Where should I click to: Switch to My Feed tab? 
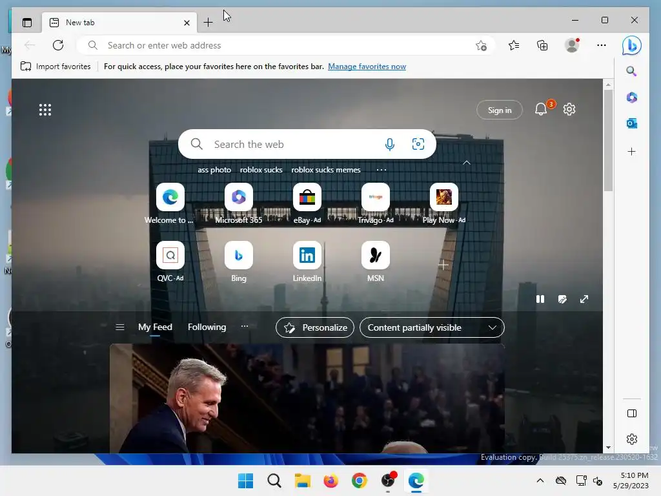[155, 327]
